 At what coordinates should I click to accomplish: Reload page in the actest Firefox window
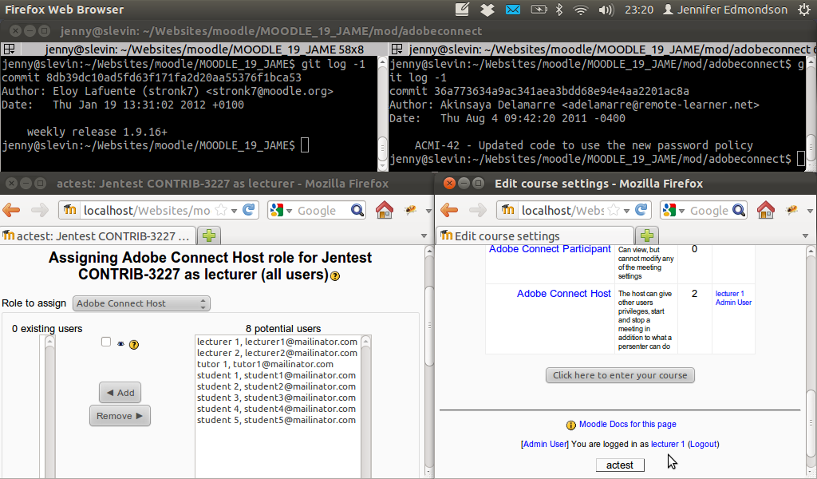(x=249, y=209)
